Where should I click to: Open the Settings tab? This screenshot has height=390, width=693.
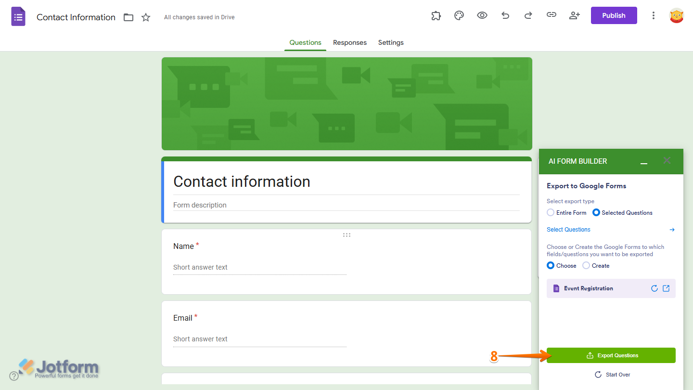pyautogui.click(x=390, y=42)
